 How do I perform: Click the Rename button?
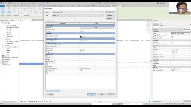pos(110,18)
